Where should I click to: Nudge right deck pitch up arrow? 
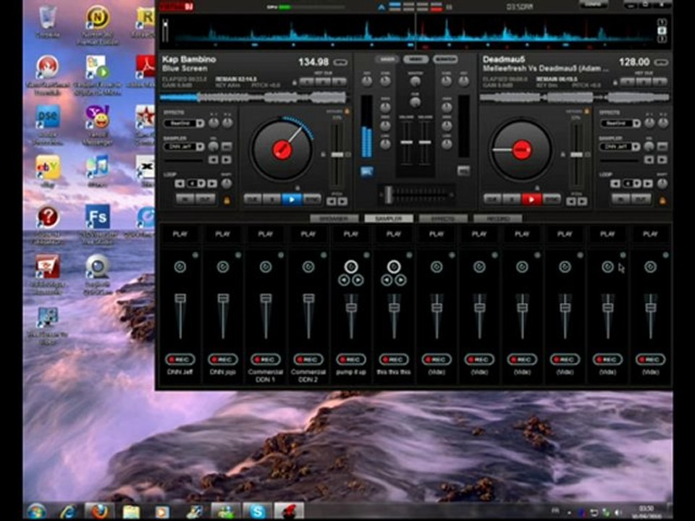pos(582,202)
